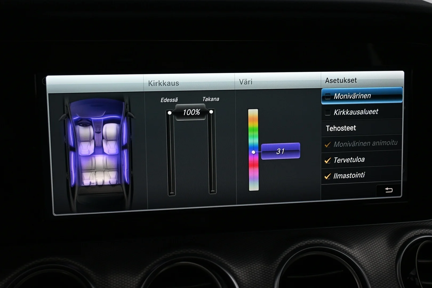Click the rainbow color slider bar
Image resolution: width=432 pixels, height=288 pixels.
pyautogui.click(x=253, y=150)
